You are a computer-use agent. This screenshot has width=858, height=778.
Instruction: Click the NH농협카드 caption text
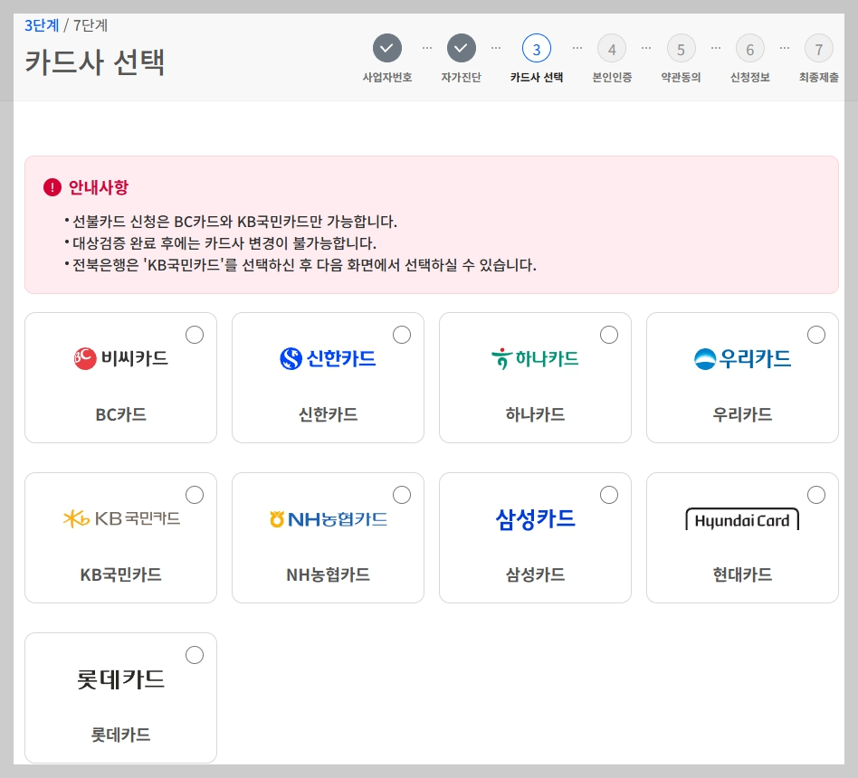[328, 574]
